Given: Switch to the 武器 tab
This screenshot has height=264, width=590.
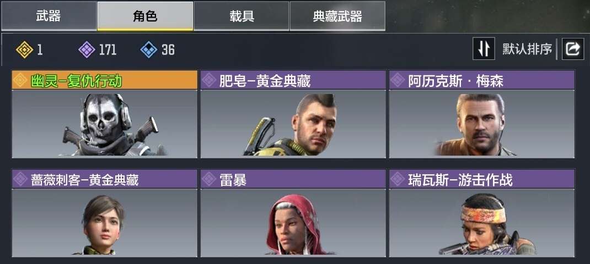Looking at the screenshot, I should 49,16.
